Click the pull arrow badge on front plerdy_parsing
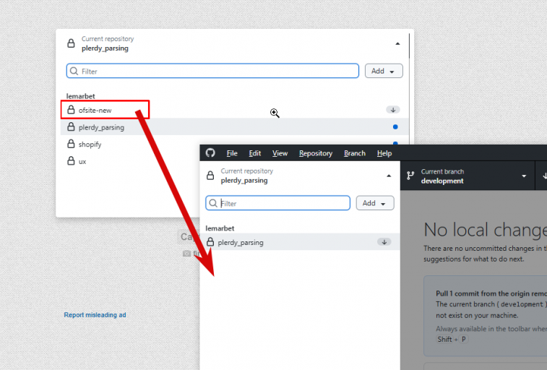This screenshot has height=370, width=547. click(x=384, y=242)
